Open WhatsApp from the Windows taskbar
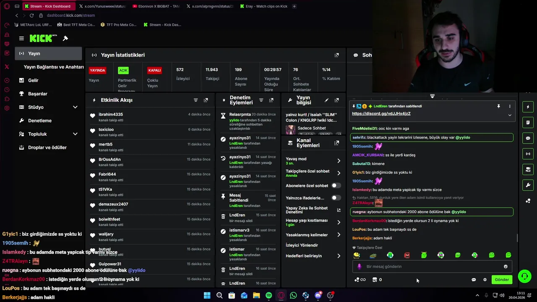 click(293, 295)
